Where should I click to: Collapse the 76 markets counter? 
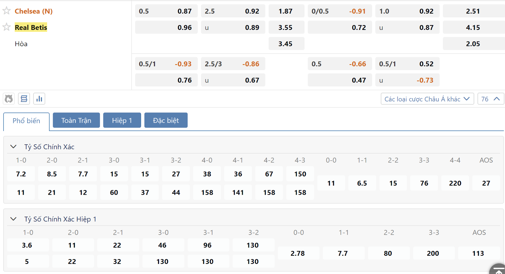(491, 99)
